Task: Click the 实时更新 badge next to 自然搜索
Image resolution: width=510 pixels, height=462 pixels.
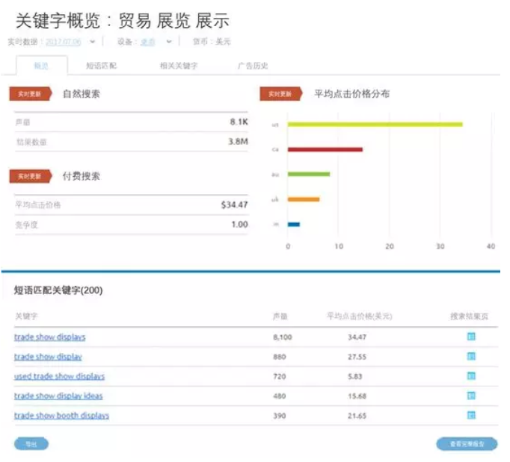Action: click(30, 94)
